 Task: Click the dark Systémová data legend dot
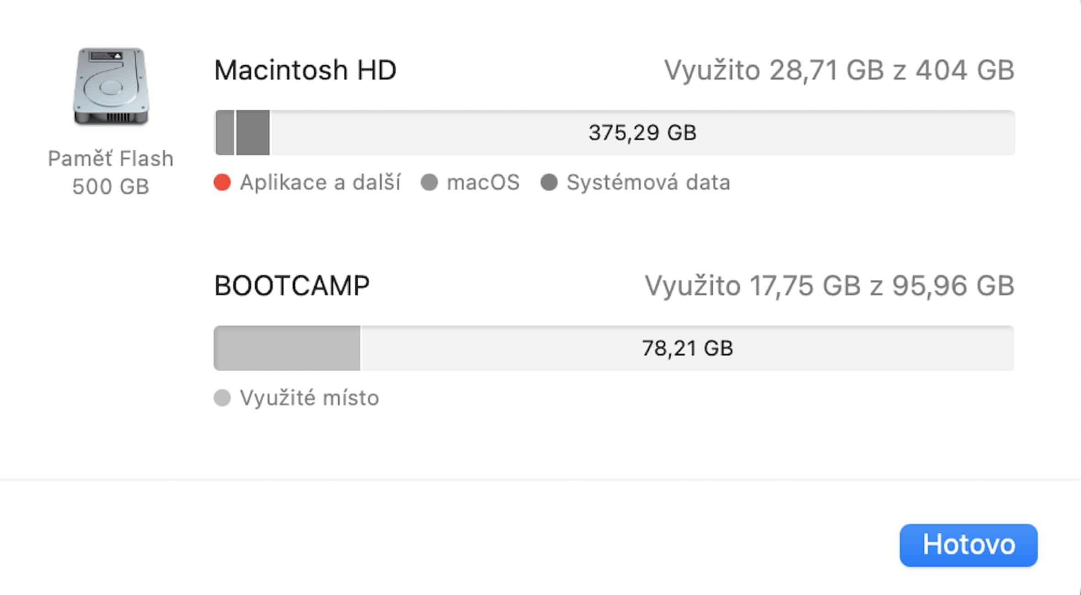pos(549,182)
